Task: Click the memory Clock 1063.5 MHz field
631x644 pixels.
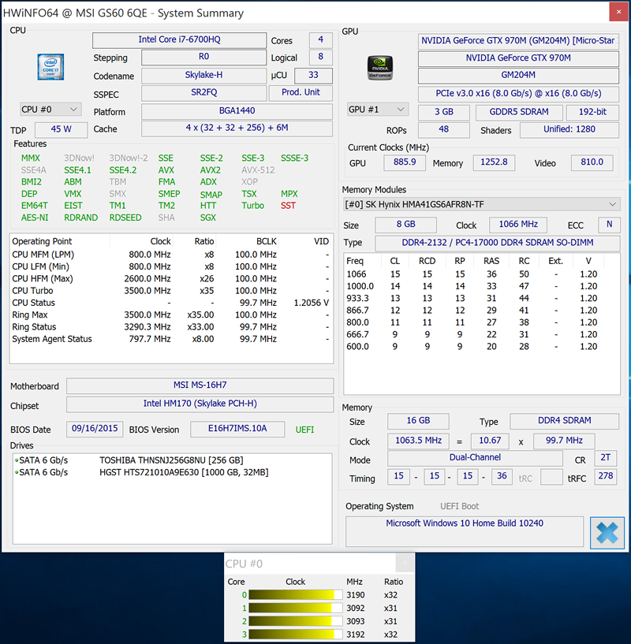Action: (418, 441)
